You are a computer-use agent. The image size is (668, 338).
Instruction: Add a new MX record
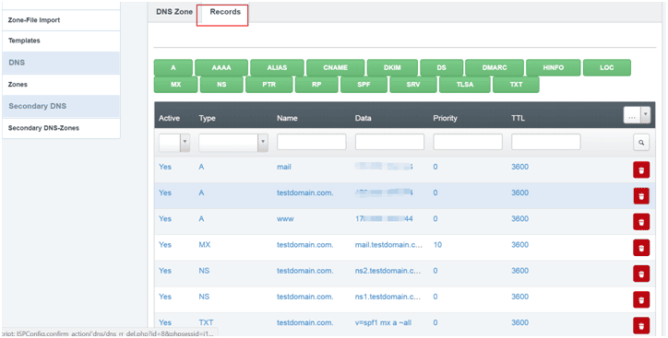(175, 85)
